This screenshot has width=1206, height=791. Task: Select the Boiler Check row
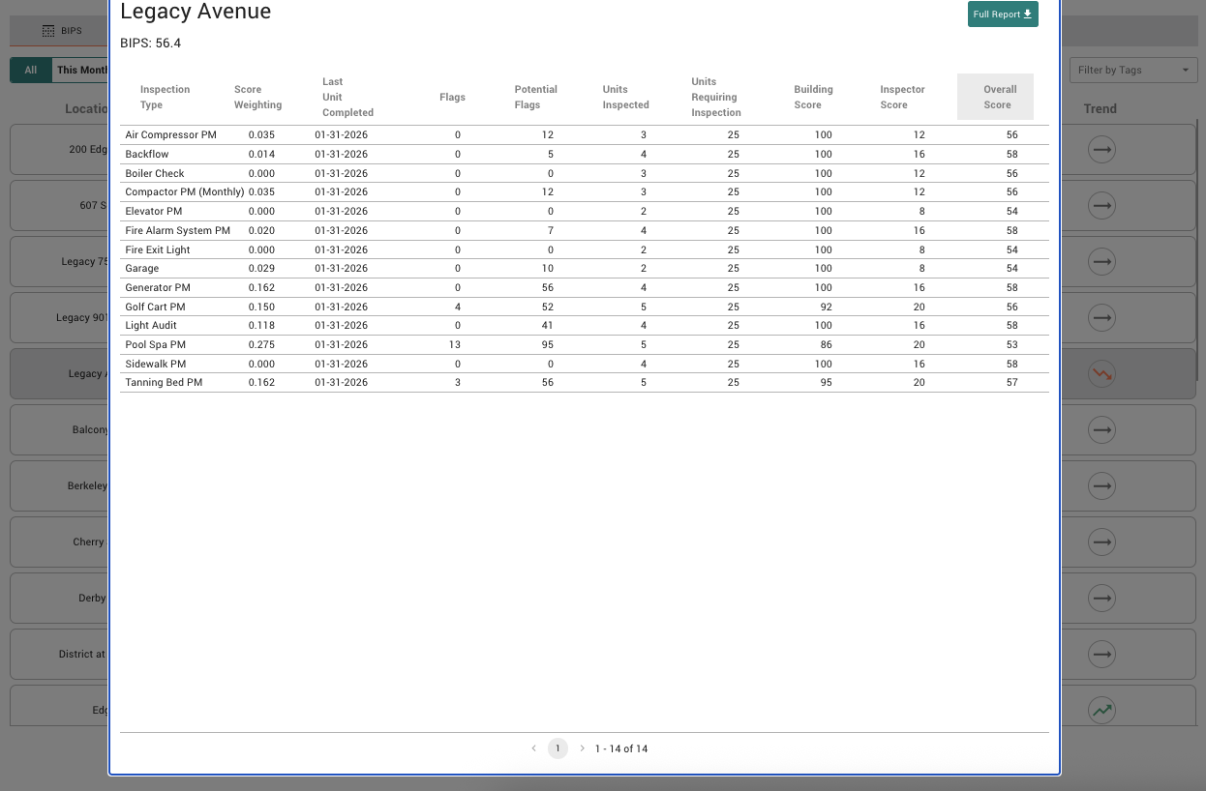585,173
